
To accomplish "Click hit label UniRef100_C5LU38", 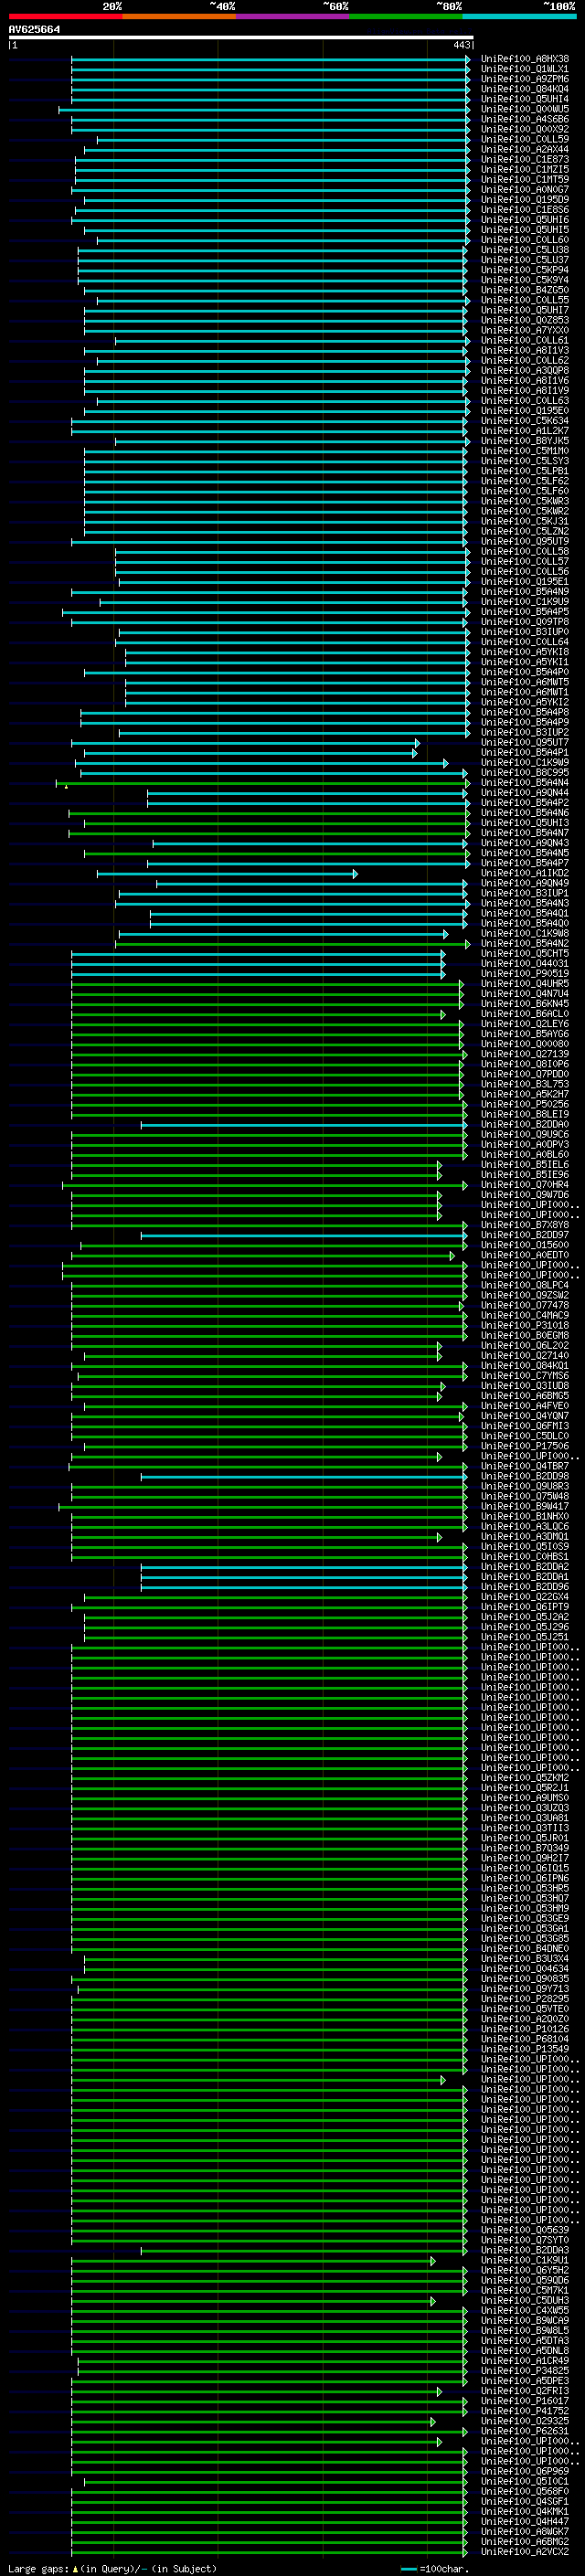I will point(525,250).
